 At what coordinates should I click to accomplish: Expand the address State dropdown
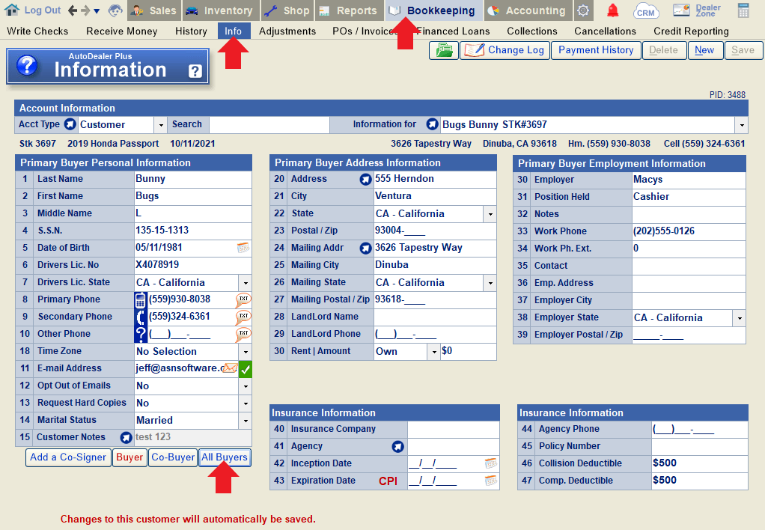(x=490, y=214)
